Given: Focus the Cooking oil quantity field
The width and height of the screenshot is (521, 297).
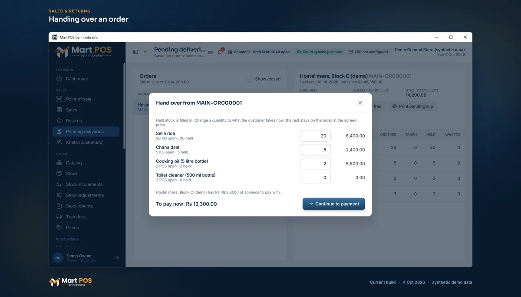Looking at the screenshot, I should click(315, 164).
